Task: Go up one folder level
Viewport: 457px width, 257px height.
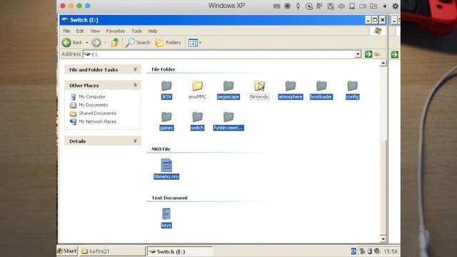Action: 115,43
